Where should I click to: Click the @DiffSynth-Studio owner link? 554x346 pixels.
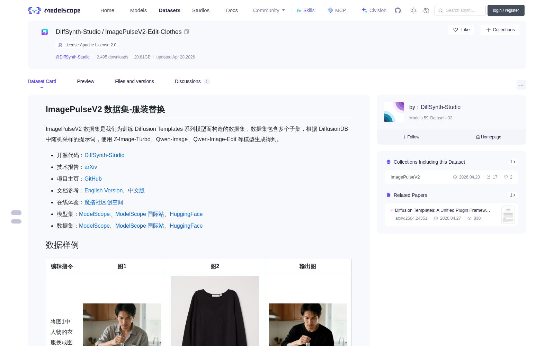tap(72, 57)
